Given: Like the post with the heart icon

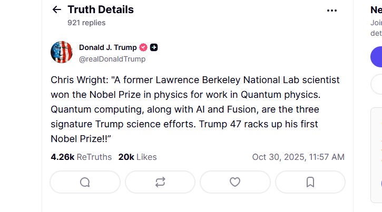Looking at the screenshot, I should (x=235, y=182).
